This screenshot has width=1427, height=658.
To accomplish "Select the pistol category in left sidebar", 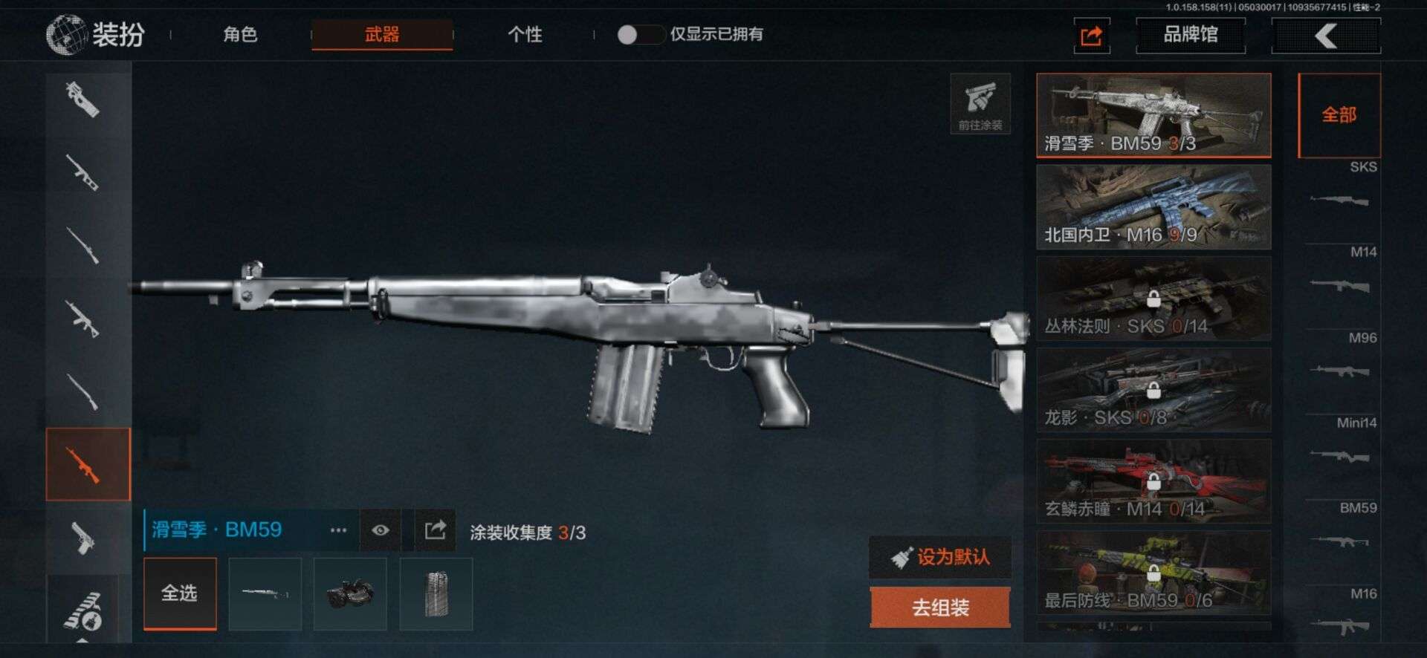I will [84, 537].
